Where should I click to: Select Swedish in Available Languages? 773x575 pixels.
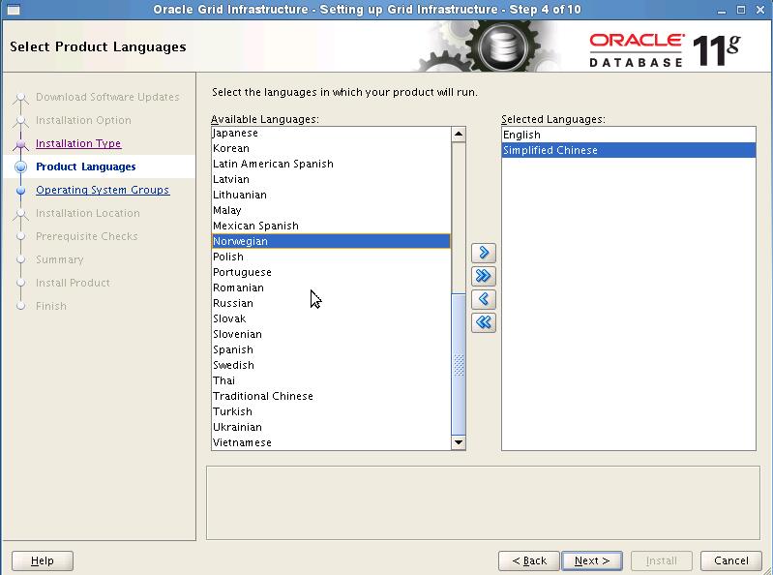[x=331, y=365]
